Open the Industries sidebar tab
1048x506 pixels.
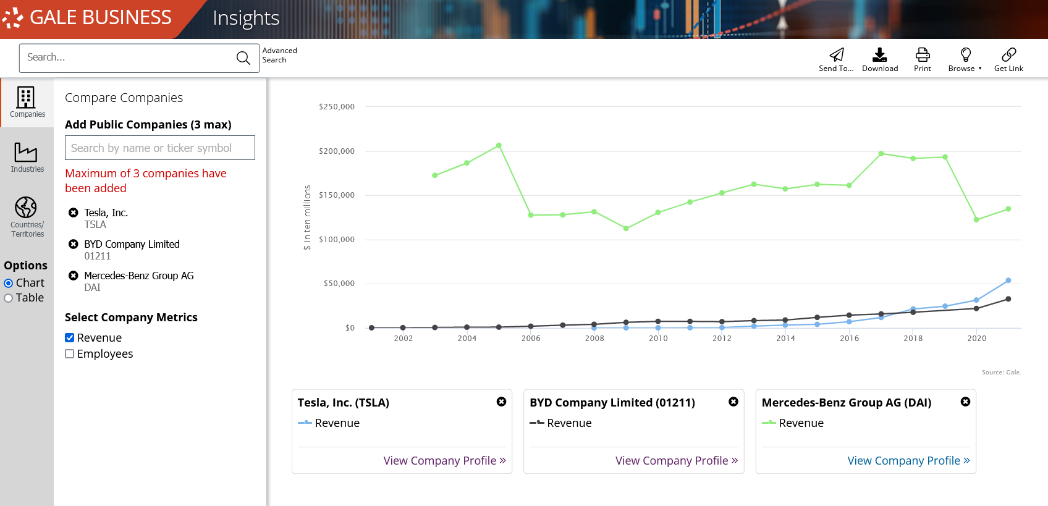[x=27, y=158]
